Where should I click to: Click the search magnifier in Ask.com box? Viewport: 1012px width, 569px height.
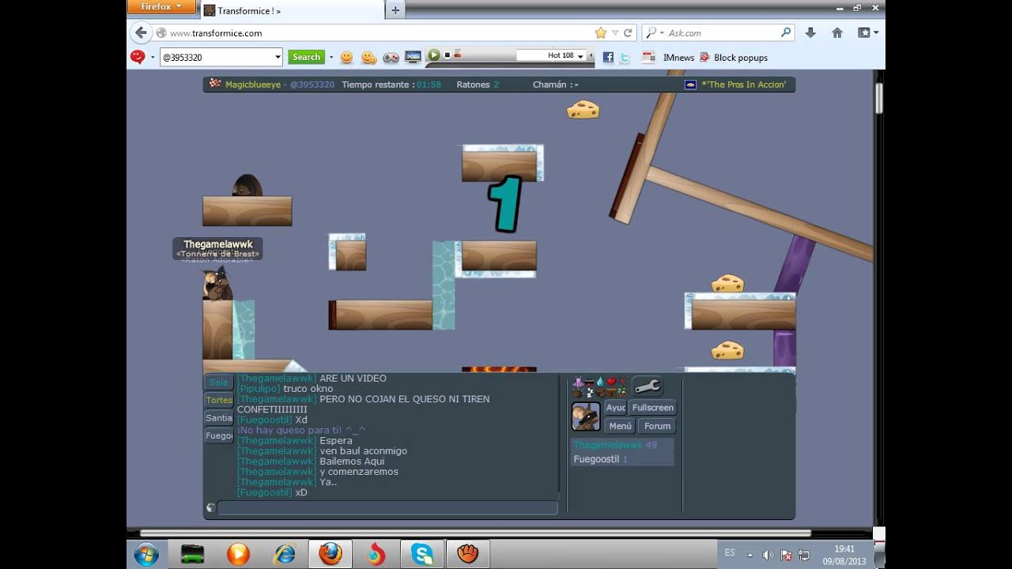tap(786, 32)
